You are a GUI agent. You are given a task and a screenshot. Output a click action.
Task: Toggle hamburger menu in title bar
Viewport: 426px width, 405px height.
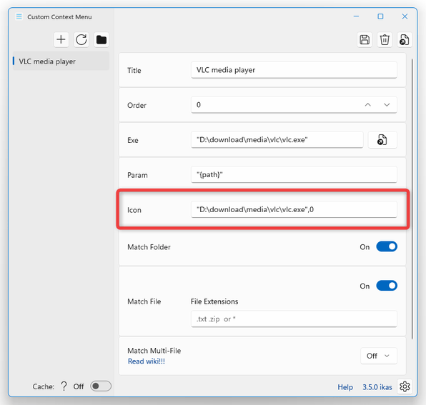click(19, 16)
